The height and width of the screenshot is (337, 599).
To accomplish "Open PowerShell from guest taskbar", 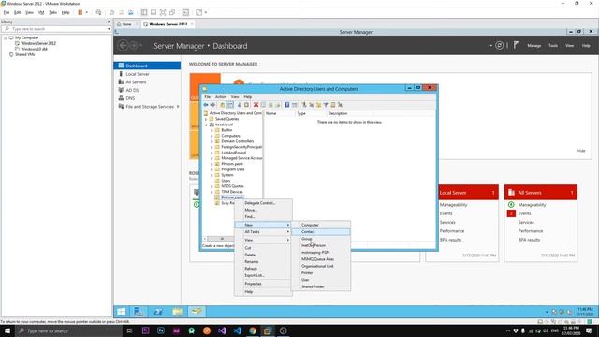I will [158, 312].
